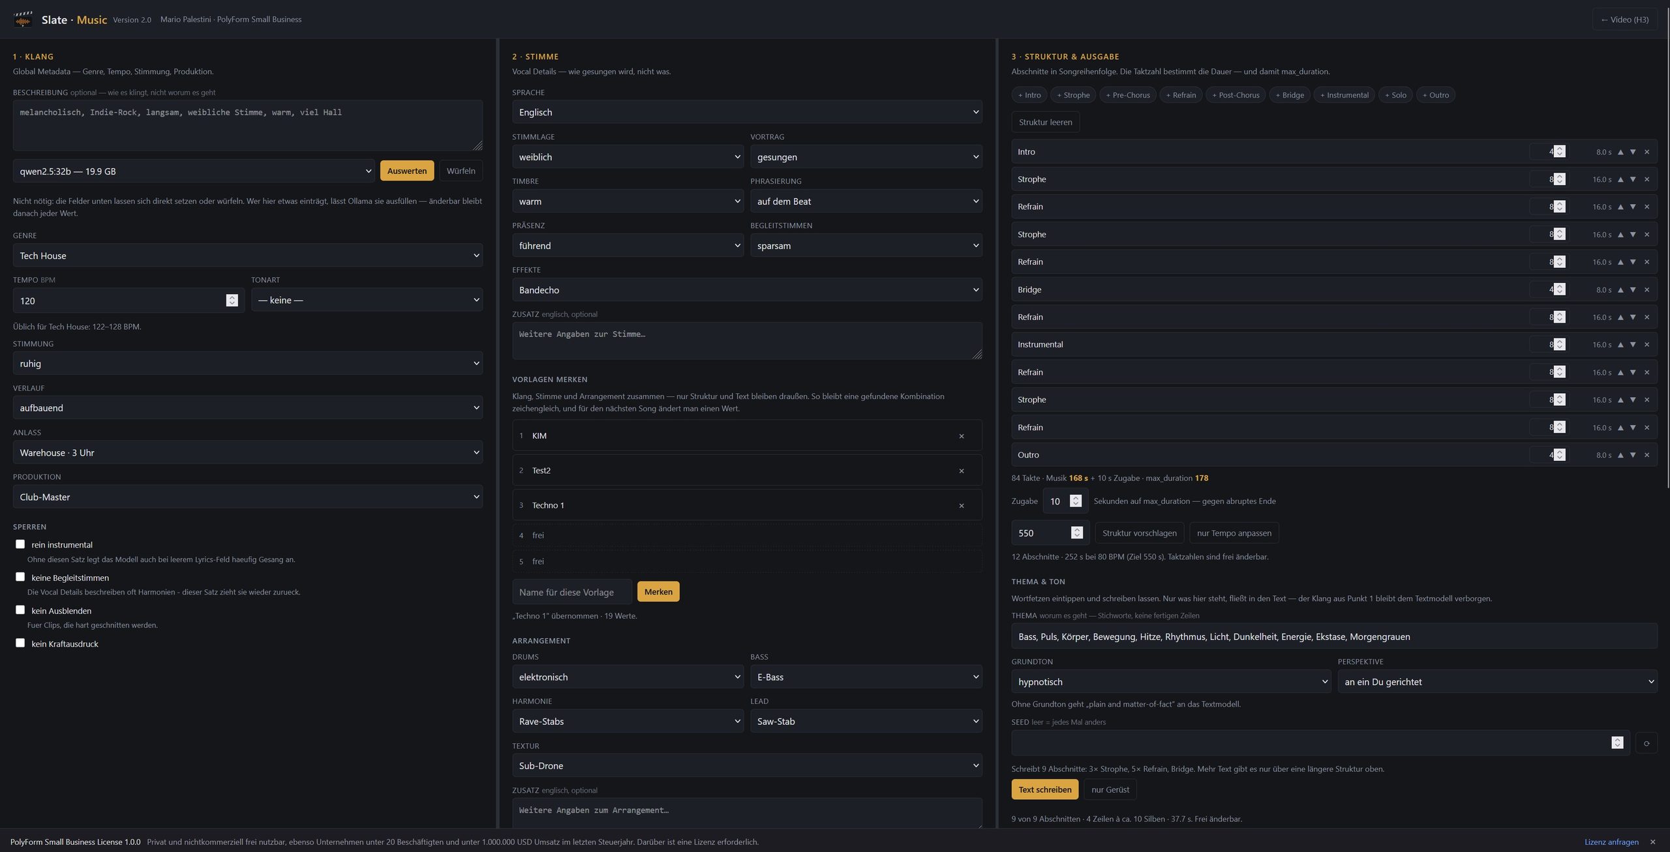Open the Sprache dropdown showing Englisch
1670x852 pixels.
(x=747, y=112)
